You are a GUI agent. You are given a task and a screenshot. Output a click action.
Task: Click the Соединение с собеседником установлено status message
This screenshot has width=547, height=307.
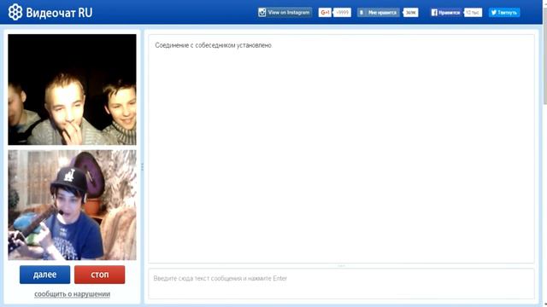click(213, 45)
